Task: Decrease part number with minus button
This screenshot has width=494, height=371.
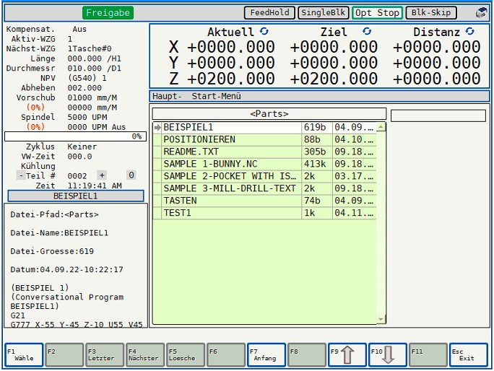Action: point(21,175)
